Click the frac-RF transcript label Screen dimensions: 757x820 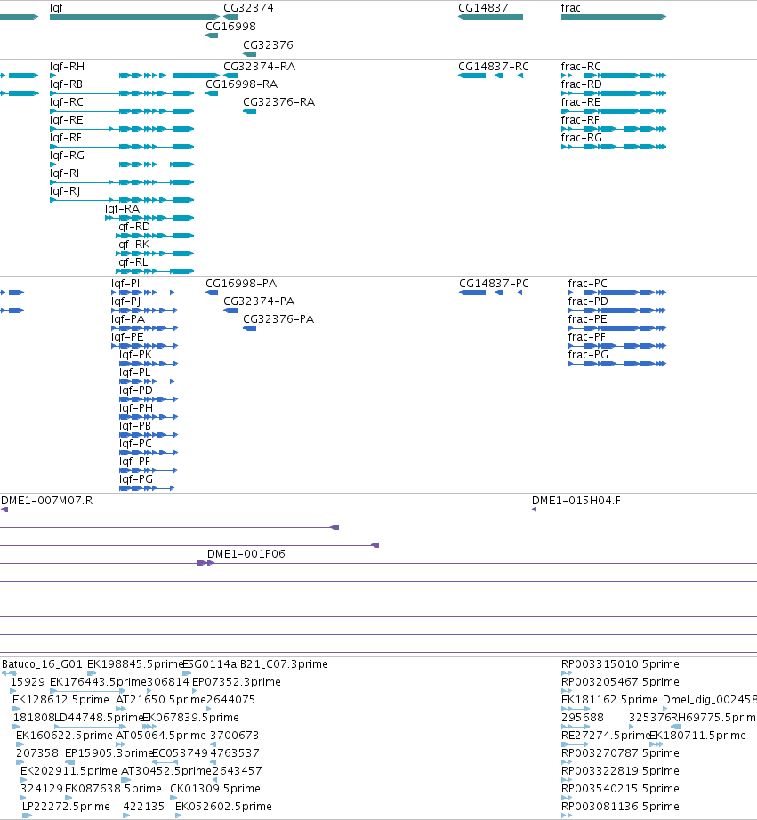[580, 120]
